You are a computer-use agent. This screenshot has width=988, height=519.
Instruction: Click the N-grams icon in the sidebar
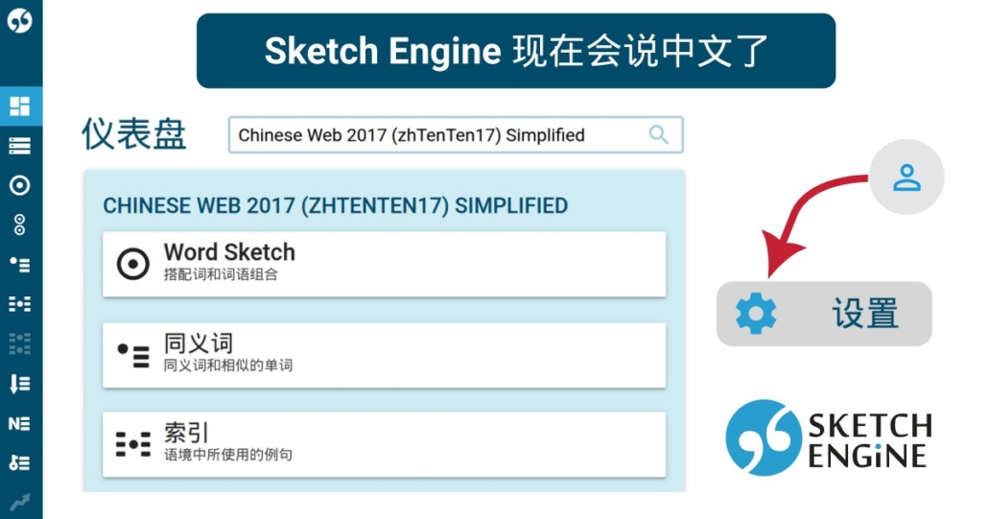pyautogui.click(x=19, y=423)
